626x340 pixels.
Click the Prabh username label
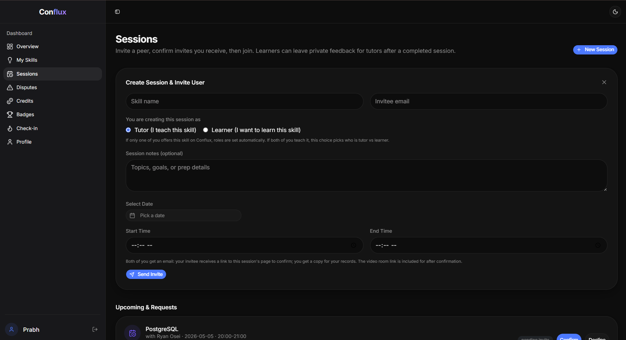[31, 330]
